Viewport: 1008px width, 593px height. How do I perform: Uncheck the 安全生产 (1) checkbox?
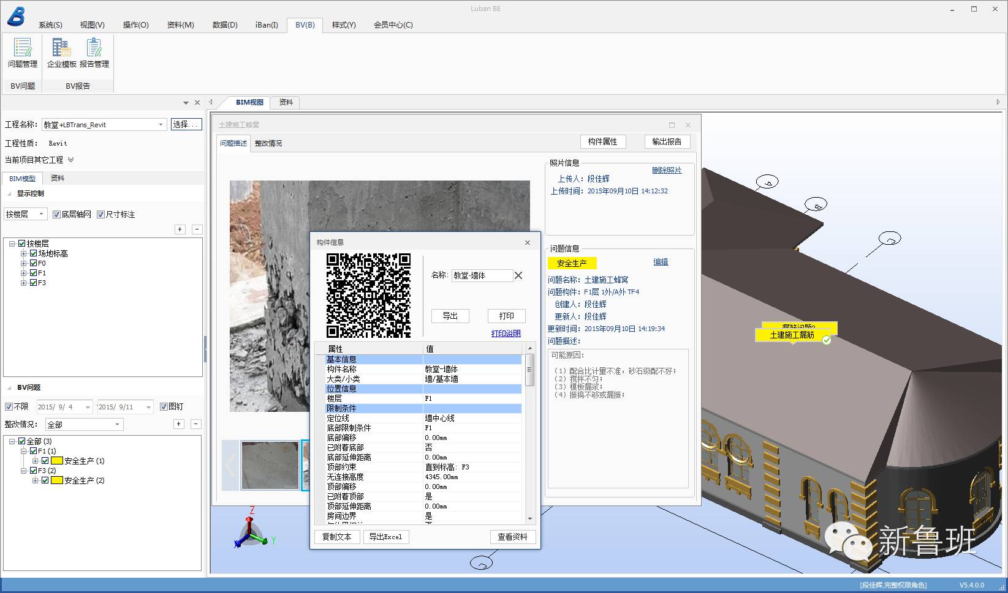pos(45,461)
